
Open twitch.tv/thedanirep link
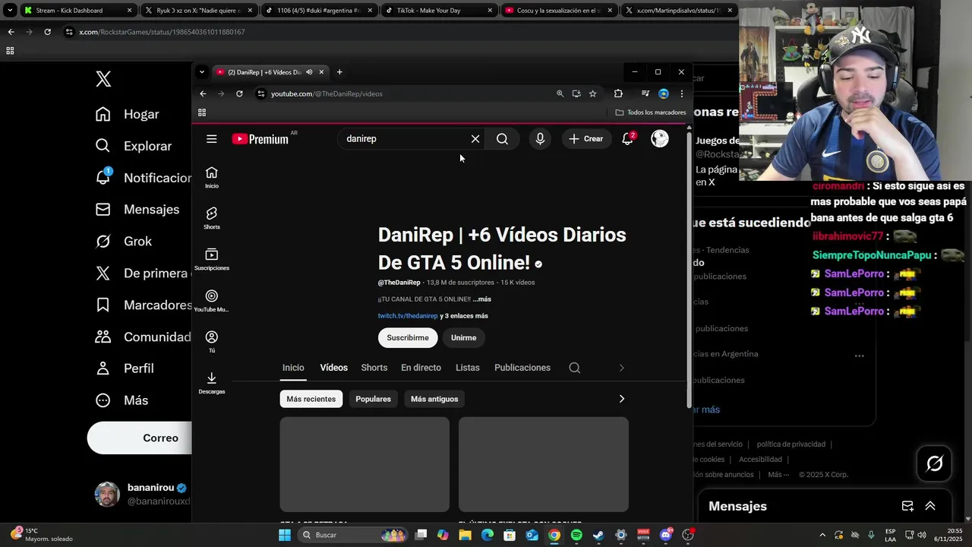[x=408, y=316]
